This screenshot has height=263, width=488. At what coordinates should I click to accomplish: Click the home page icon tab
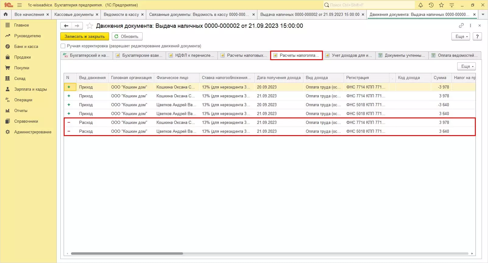coord(5,14)
